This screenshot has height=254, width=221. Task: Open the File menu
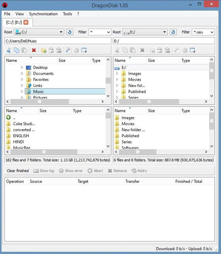tap(7, 14)
